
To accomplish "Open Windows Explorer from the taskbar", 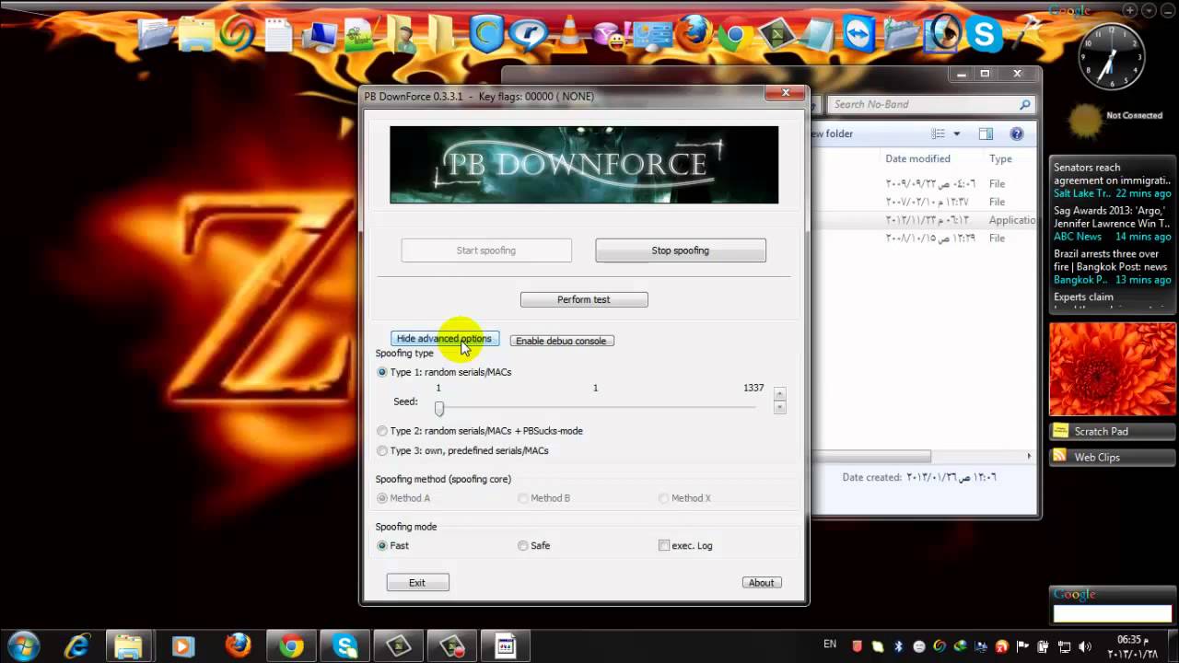I will point(129,646).
